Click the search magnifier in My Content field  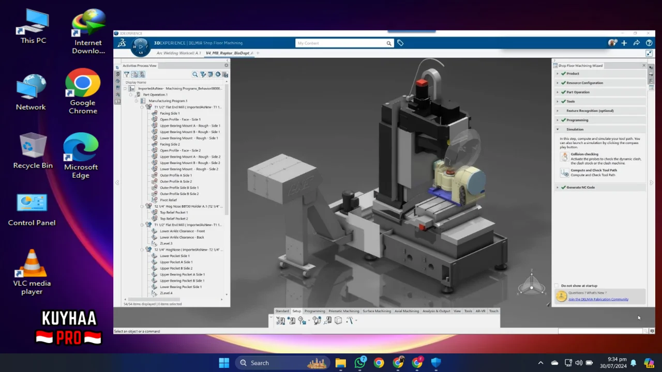click(389, 43)
